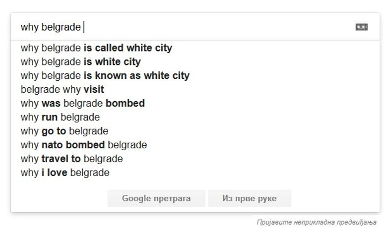Open the on-screen keyboard input tool
This screenshot has height=235, width=392.
click(x=361, y=27)
